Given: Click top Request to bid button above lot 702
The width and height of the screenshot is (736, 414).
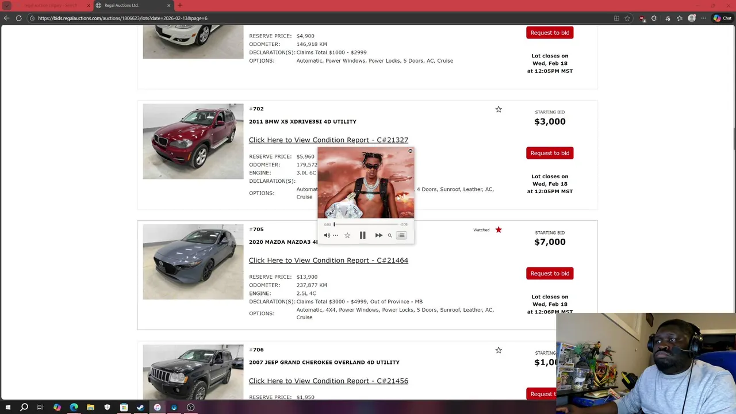Looking at the screenshot, I should pos(550,33).
